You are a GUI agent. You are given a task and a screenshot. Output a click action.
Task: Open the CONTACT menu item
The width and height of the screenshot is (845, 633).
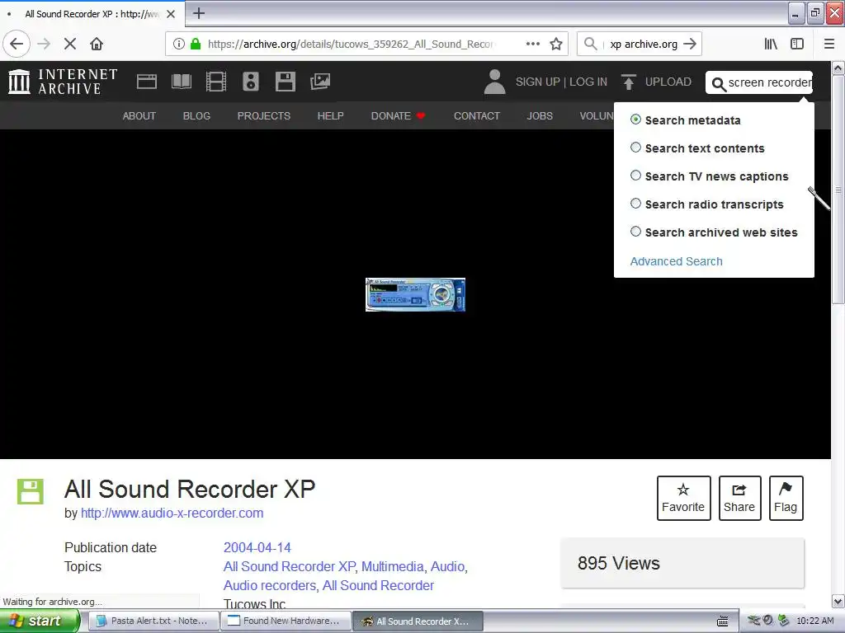coord(477,115)
